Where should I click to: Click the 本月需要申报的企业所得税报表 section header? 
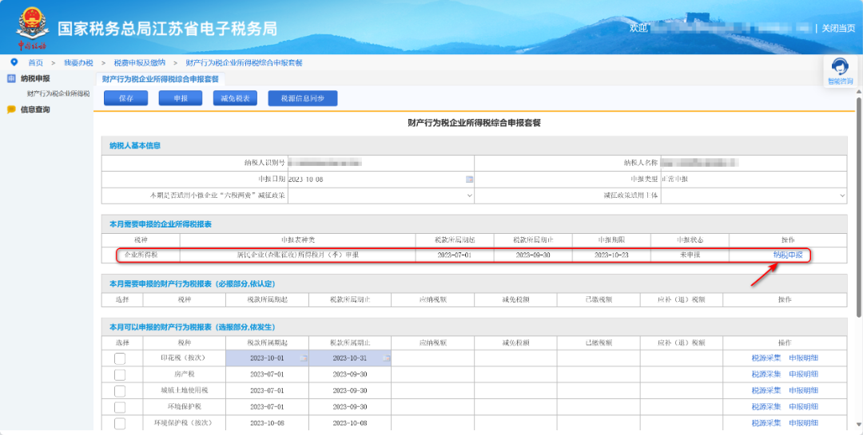point(474,223)
